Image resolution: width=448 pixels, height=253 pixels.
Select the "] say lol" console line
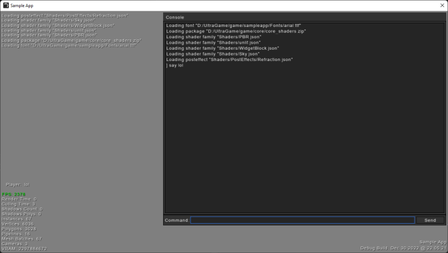[x=175, y=65]
